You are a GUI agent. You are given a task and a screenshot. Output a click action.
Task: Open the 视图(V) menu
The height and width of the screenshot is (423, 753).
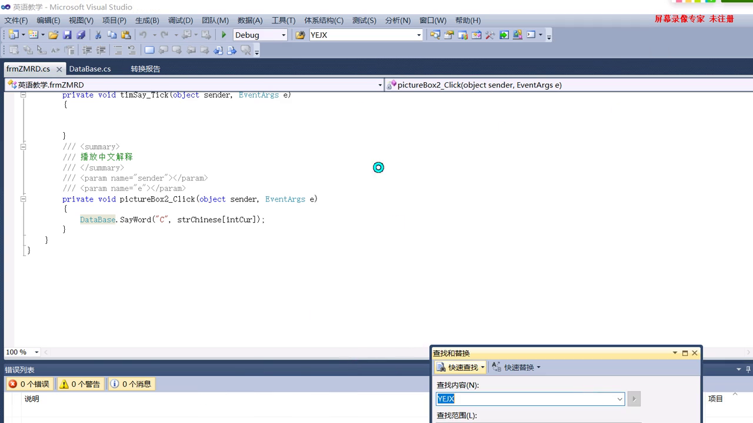coord(81,20)
